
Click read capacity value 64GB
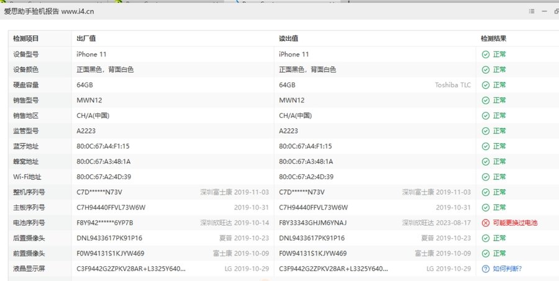tap(288, 85)
